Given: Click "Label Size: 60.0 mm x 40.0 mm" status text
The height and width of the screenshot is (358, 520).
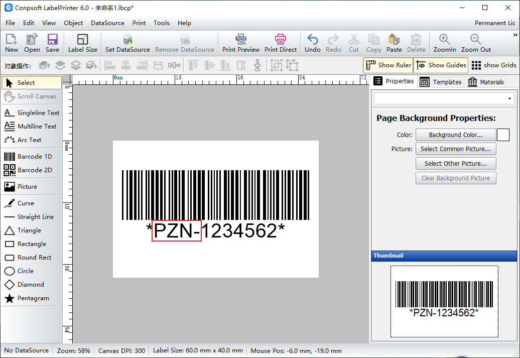Looking at the screenshot, I should (x=198, y=350).
